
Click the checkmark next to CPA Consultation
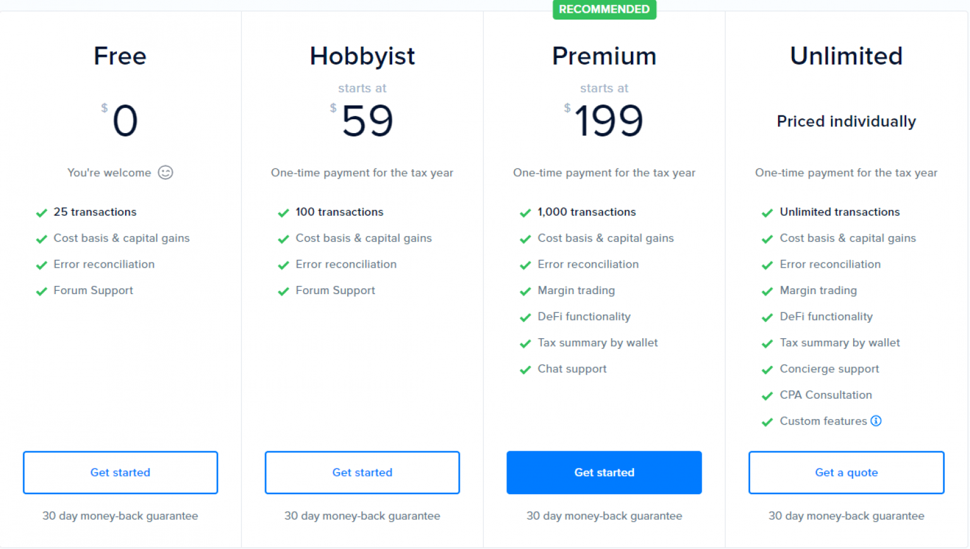767,395
